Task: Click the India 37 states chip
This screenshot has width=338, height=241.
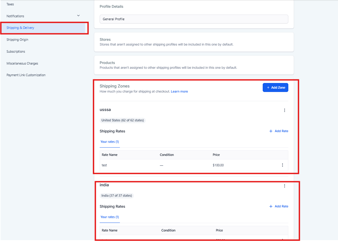Action: 117,196
